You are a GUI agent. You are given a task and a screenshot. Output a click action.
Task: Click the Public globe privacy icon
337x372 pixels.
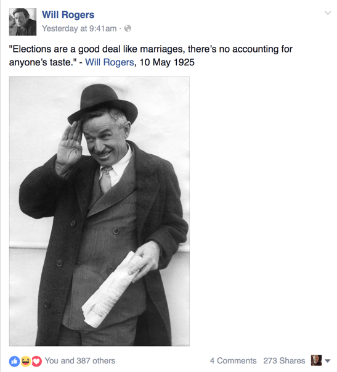(x=128, y=28)
